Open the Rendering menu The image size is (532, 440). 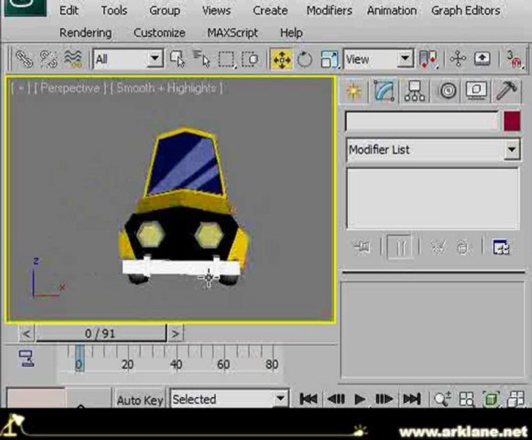(86, 33)
